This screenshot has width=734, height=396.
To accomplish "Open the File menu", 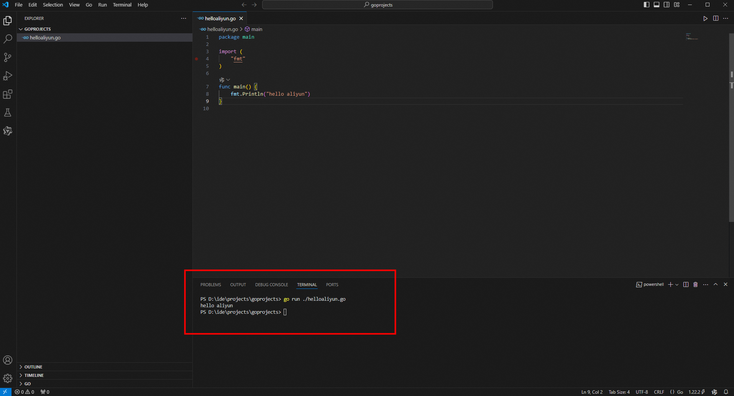I will (x=18, y=5).
